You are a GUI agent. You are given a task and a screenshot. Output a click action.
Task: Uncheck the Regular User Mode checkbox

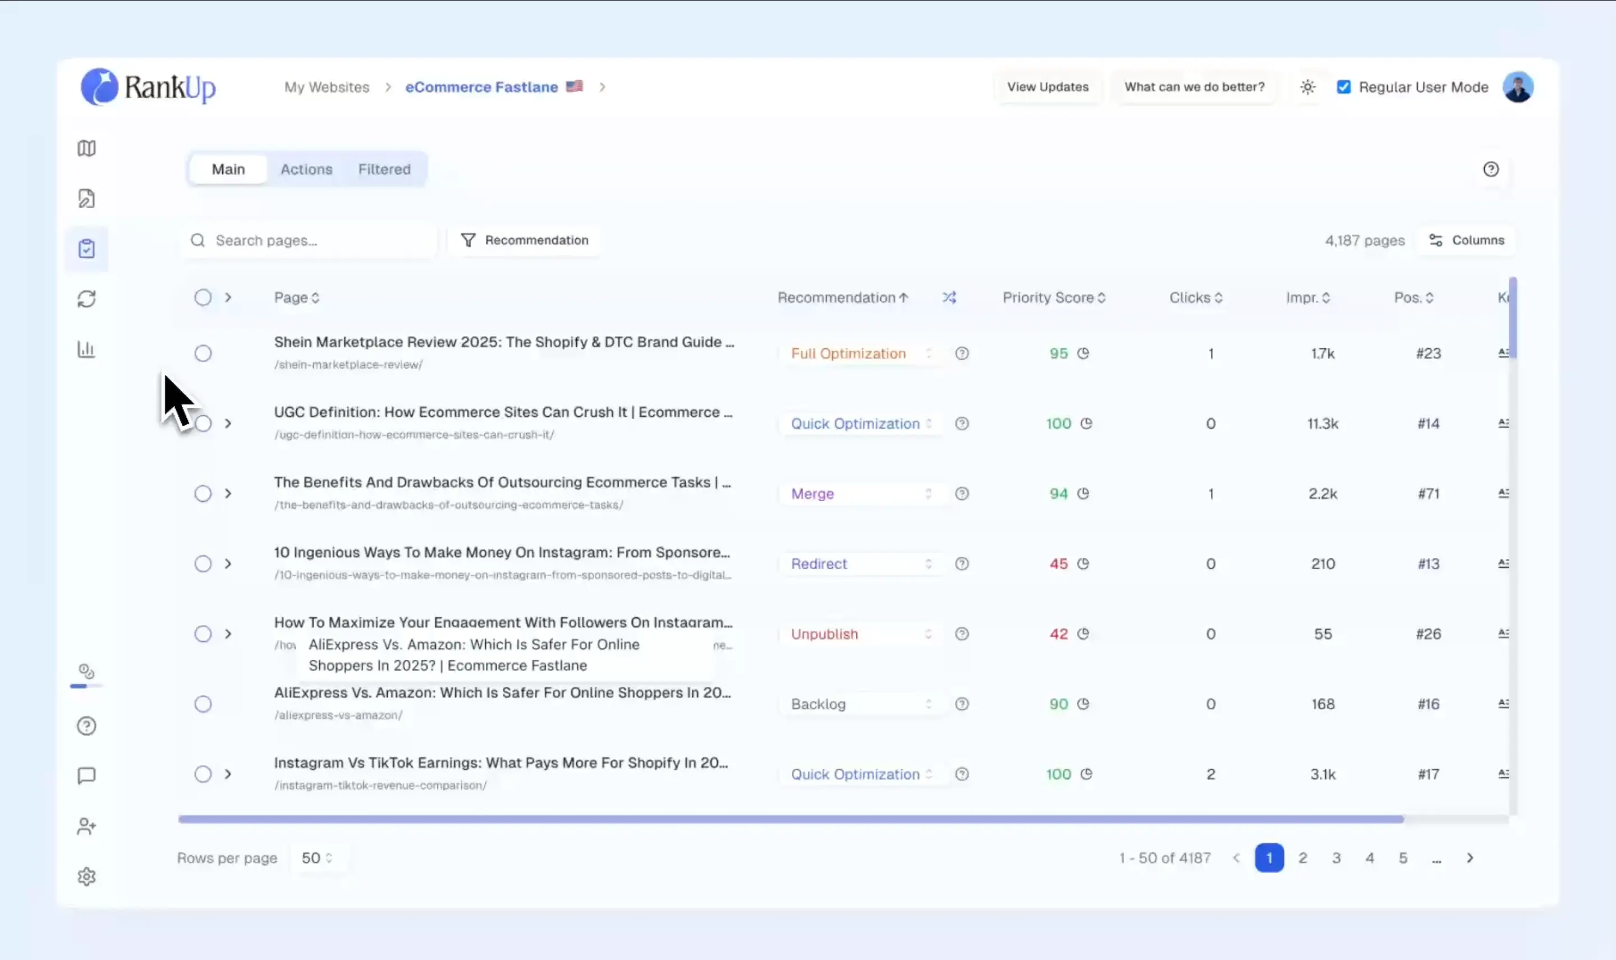(x=1344, y=86)
